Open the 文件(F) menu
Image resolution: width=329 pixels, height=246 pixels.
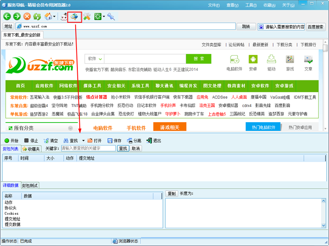pos(213,5)
